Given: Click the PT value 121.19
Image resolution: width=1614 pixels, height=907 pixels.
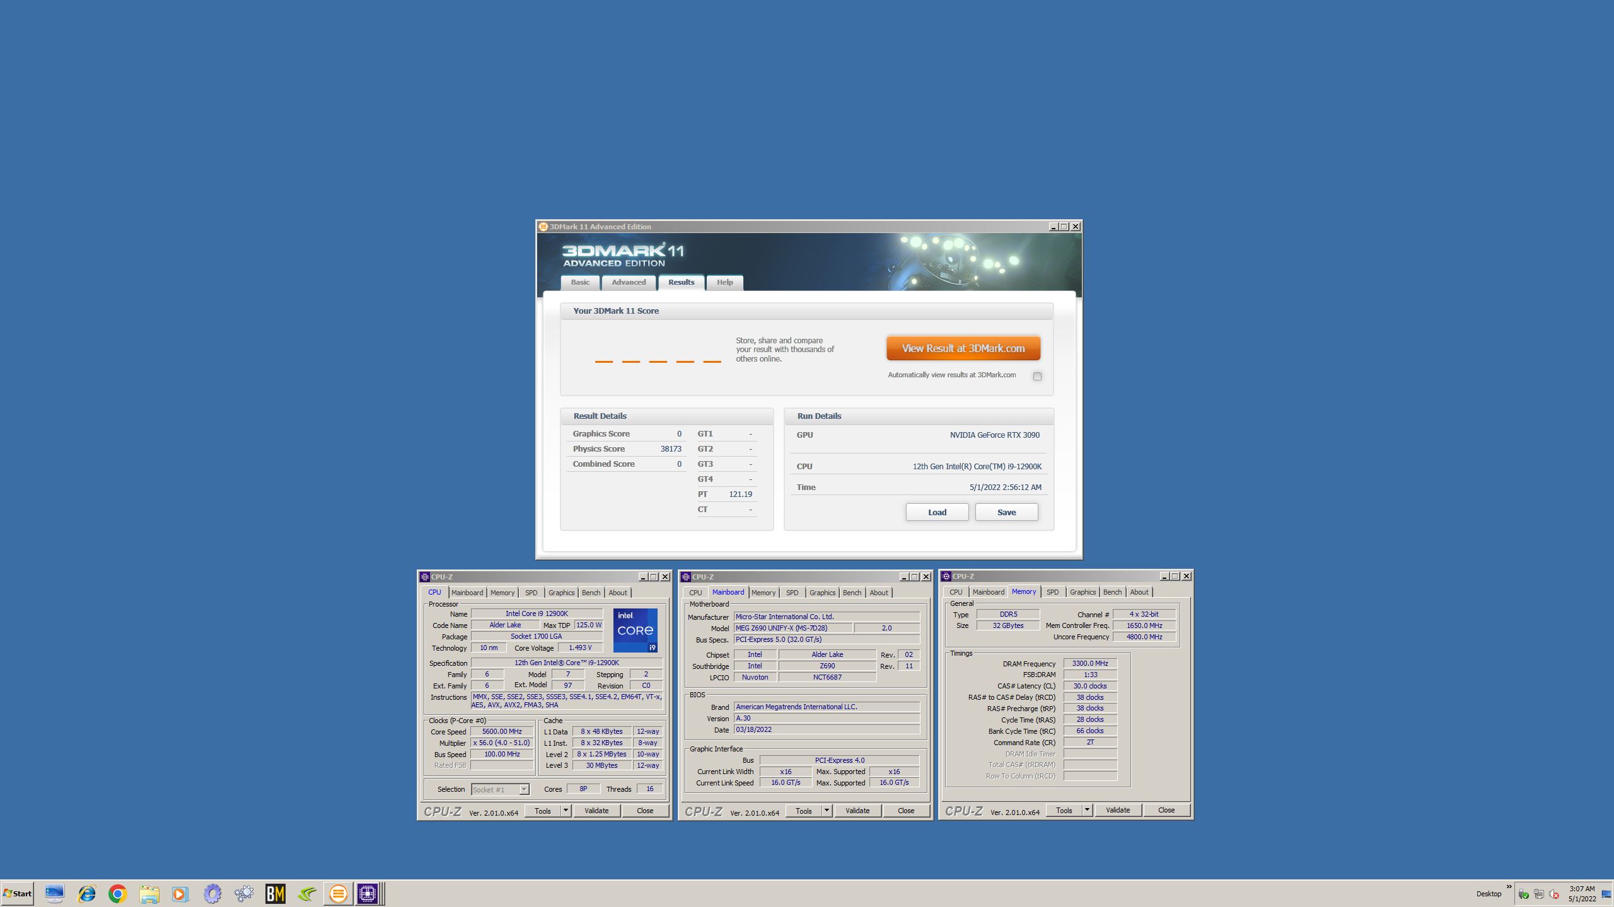Looking at the screenshot, I should pyautogui.click(x=740, y=494).
